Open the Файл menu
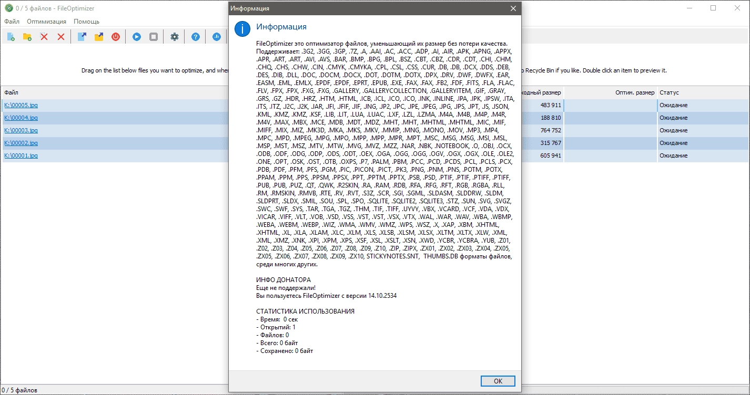The width and height of the screenshot is (750, 395). point(12,22)
